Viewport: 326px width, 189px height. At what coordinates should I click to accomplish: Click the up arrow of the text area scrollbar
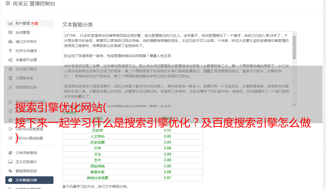pyautogui.click(x=294, y=34)
